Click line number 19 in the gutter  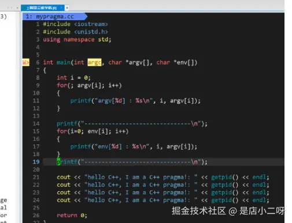36,162
